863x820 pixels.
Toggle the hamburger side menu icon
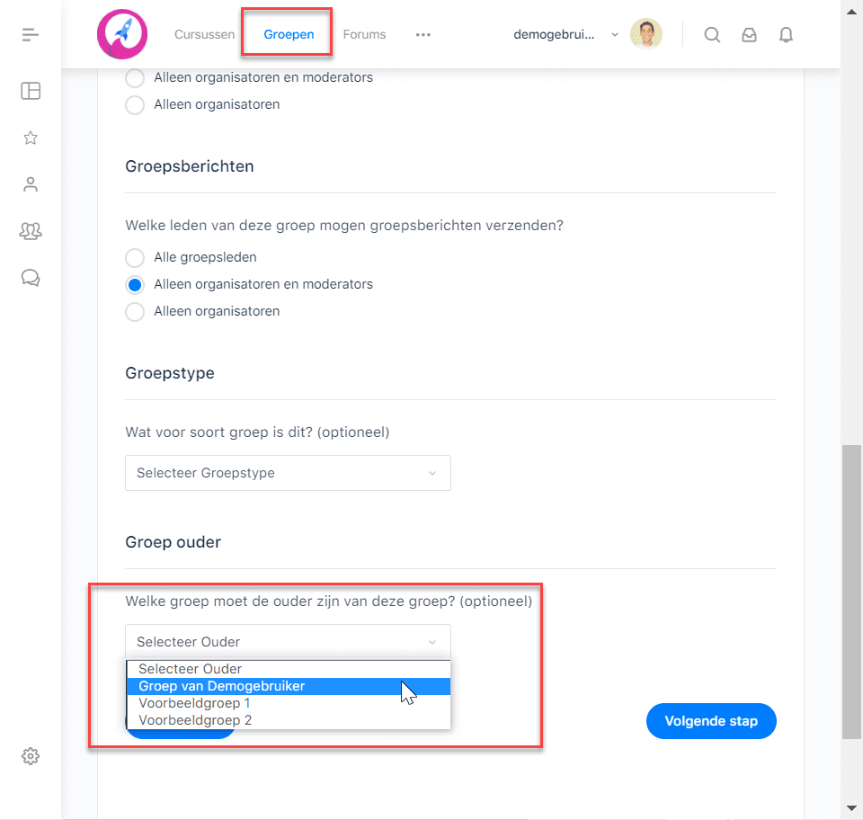pyautogui.click(x=31, y=35)
